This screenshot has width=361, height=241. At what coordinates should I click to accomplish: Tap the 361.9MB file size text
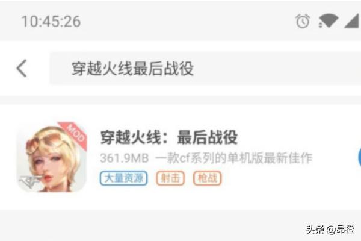pos(125,158)
